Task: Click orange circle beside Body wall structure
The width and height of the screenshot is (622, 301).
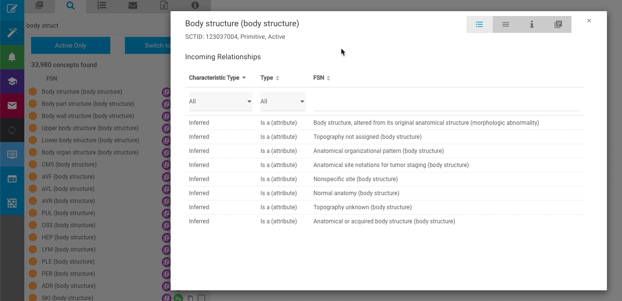Action: [33, 116]
